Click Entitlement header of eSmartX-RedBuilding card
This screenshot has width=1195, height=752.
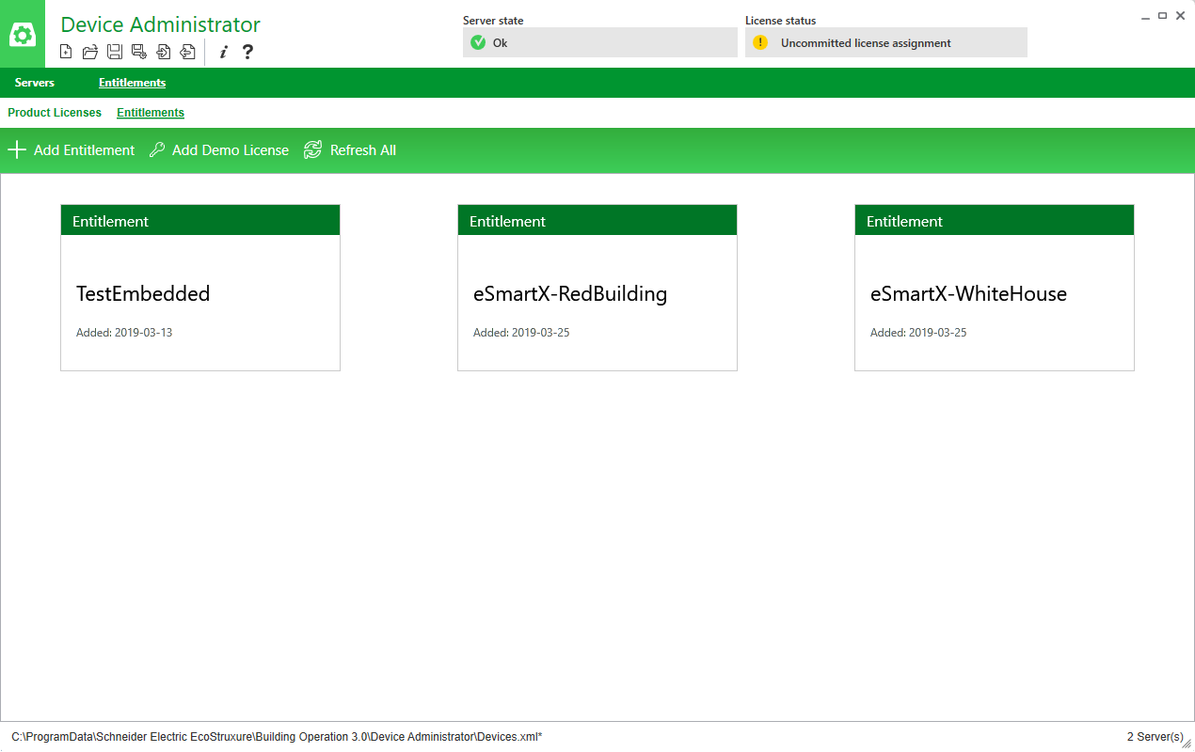tap(597, 221)
